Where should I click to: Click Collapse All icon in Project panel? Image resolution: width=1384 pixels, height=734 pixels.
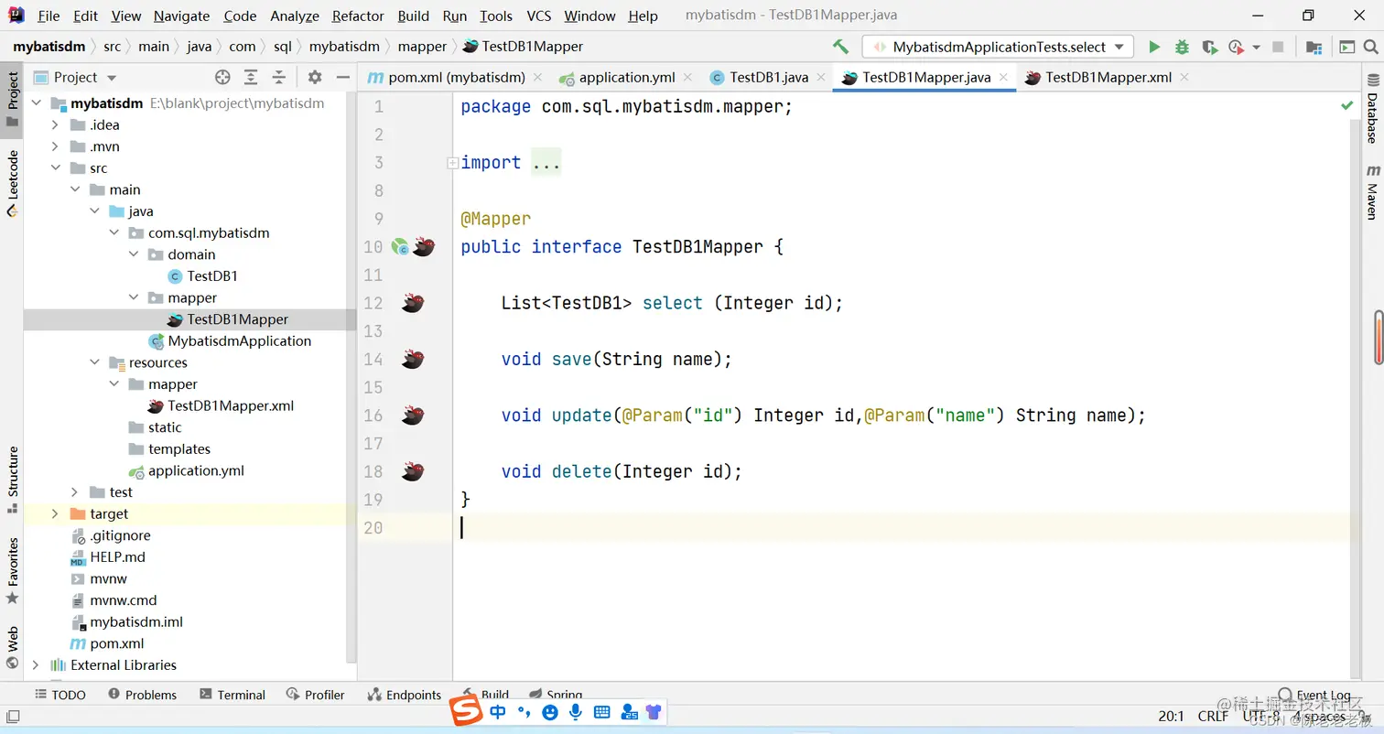[278, 77]
